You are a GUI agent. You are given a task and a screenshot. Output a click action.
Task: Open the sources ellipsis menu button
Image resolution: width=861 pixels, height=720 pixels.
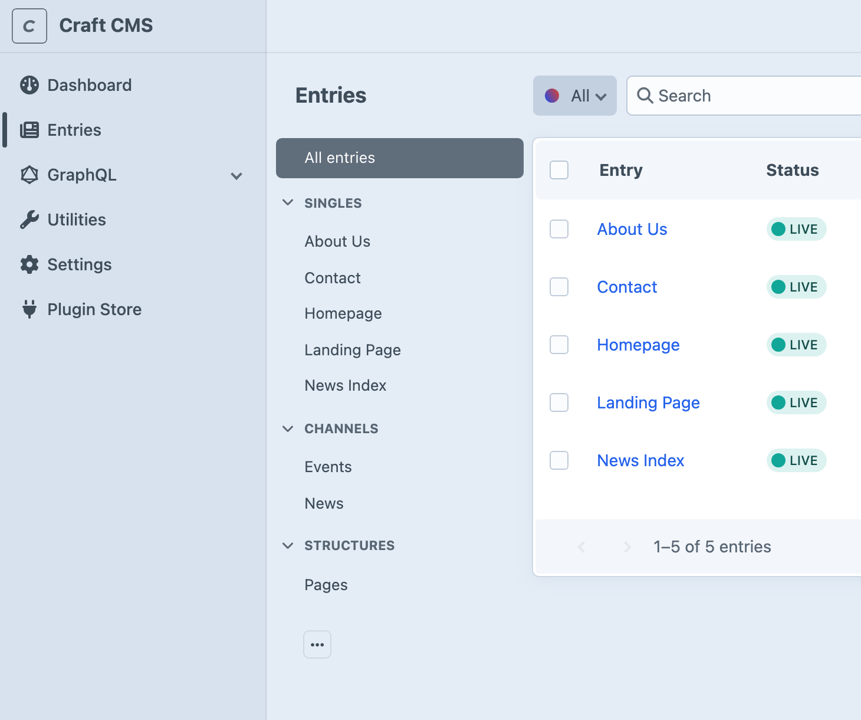point(317,644)
